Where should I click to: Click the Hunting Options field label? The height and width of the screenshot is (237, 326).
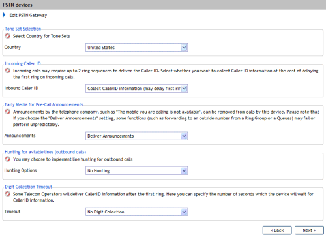point(20,170)
